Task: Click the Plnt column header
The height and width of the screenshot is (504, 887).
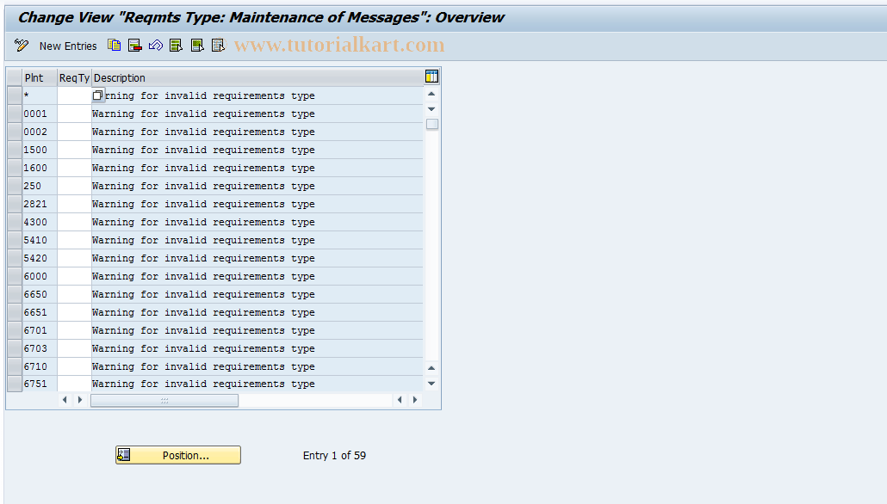Action: (35, 77)
